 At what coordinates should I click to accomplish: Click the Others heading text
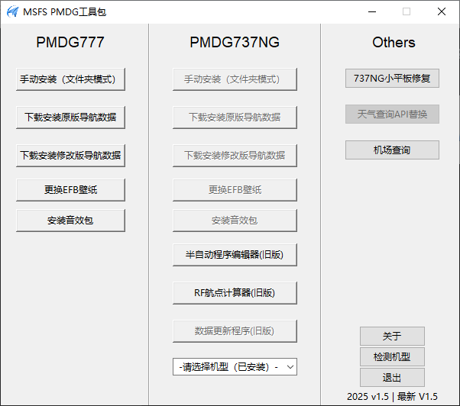[394, 43]
